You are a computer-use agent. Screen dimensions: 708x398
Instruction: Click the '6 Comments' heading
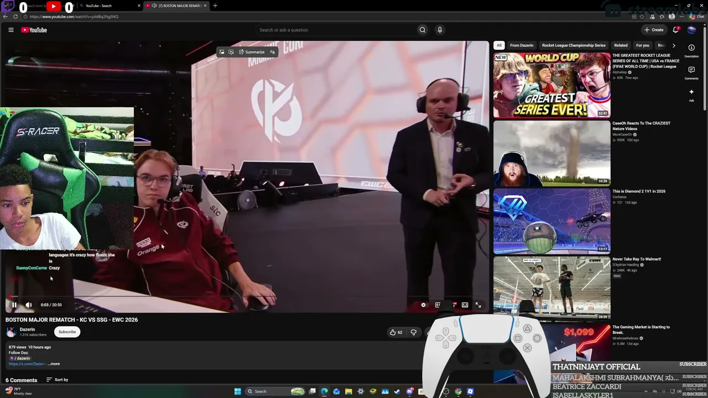(21, 380)
